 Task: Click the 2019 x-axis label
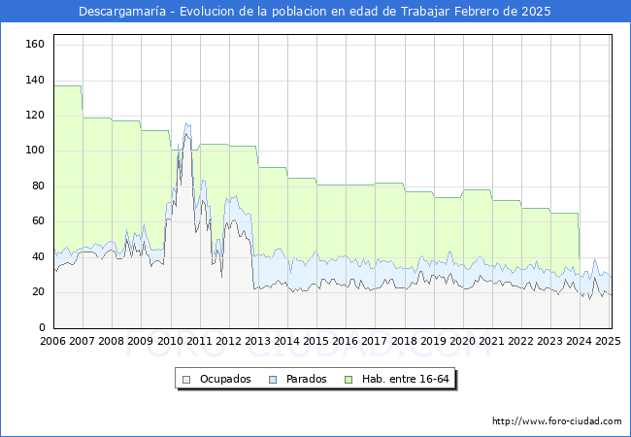coord(433,341)
